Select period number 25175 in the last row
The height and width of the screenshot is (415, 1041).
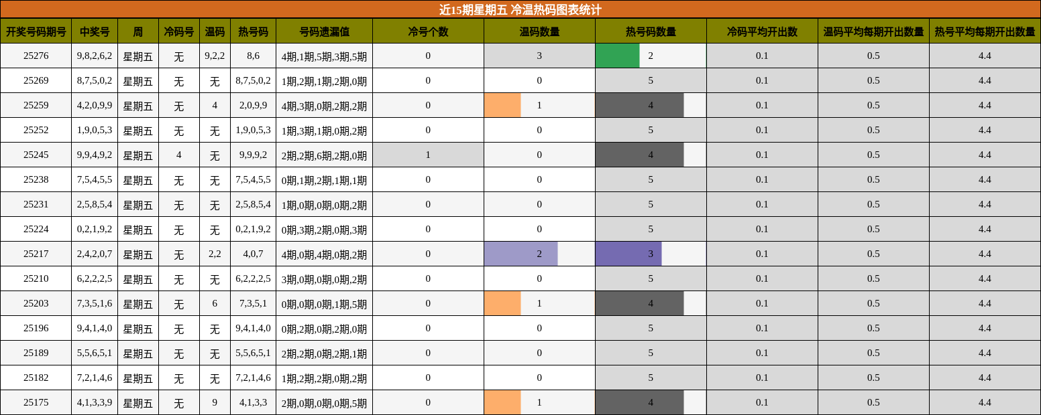pyautogui.click(x=36, y=402)
